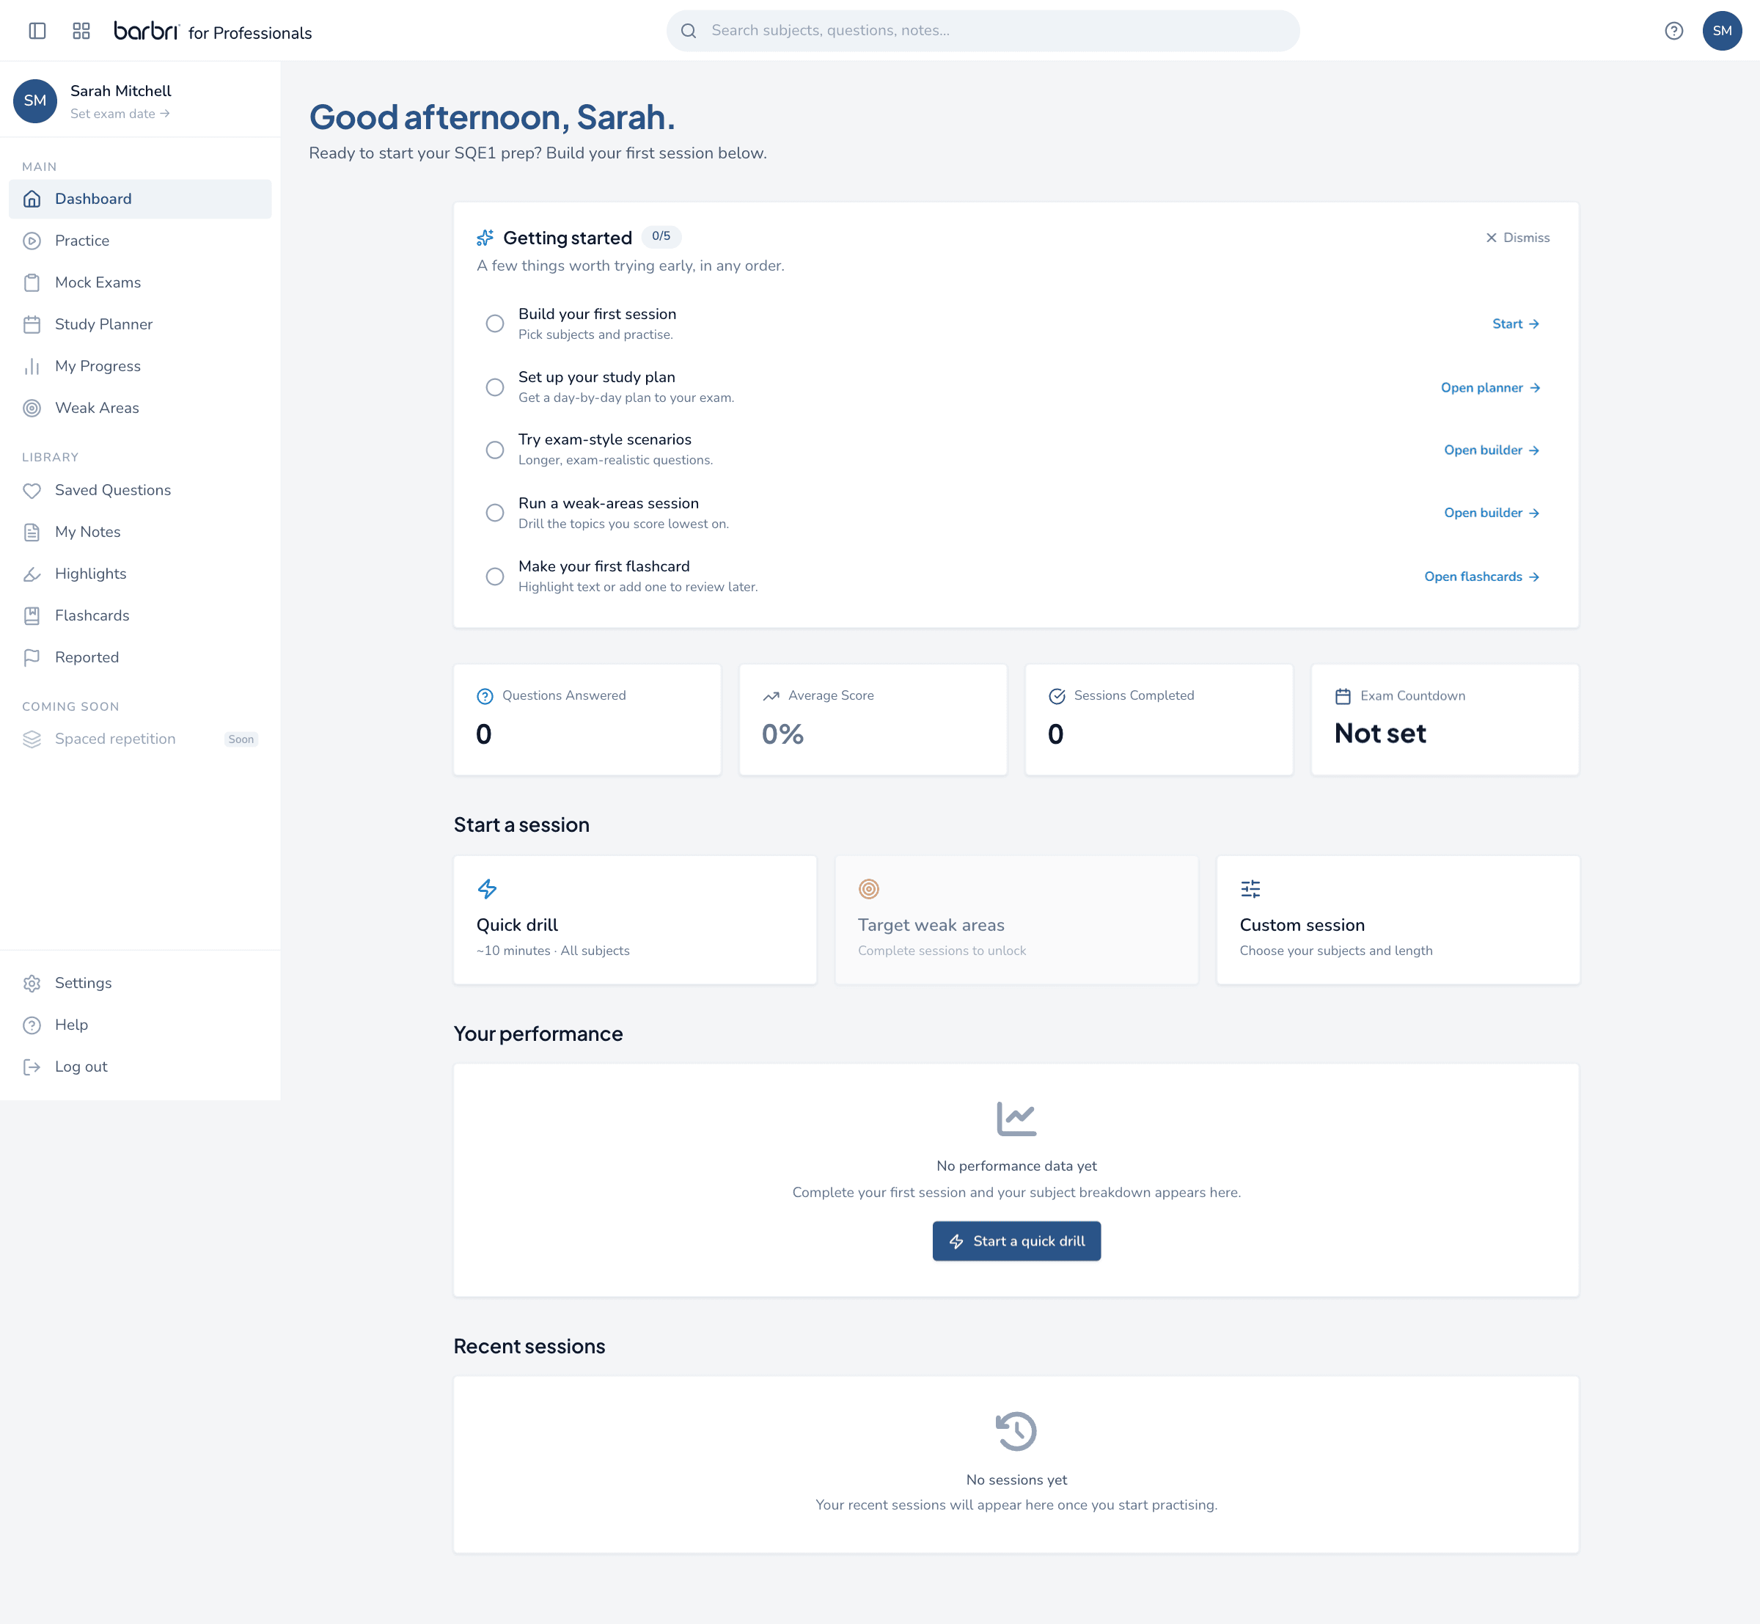Click the Exam Countdown Not set card
The height and width of the screenshot is (1624, 1760).
coord(1445,720)
